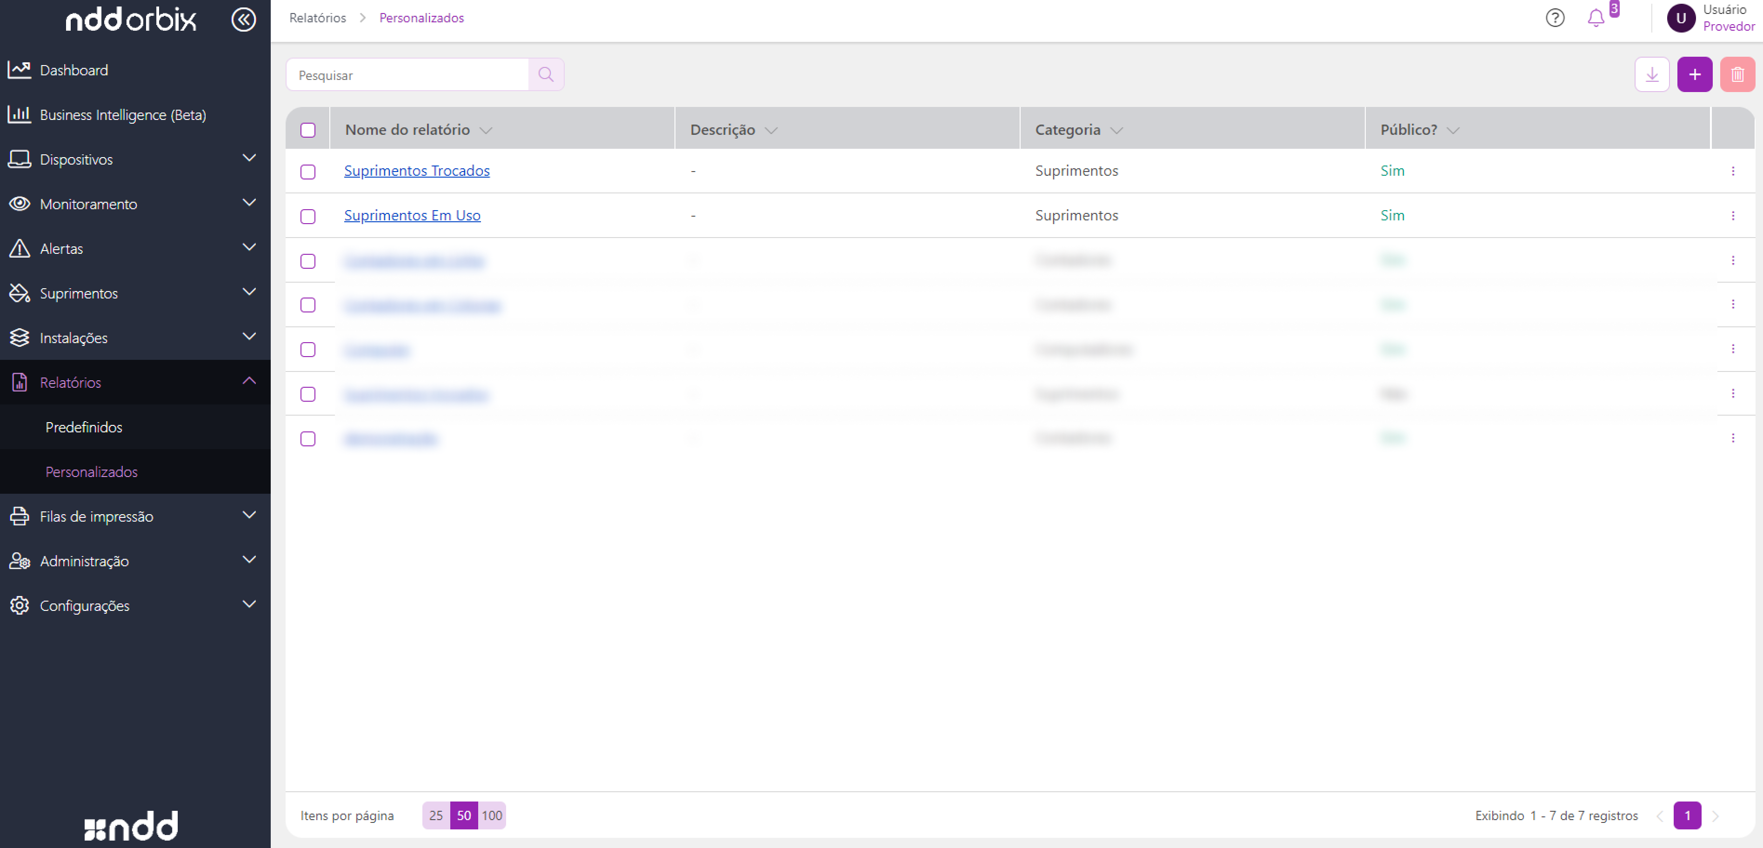Check the Suprimentos Em Uso row checkbox
Image resolution: width=1763 pixels, height=848 pixels.
click(308, 216)
